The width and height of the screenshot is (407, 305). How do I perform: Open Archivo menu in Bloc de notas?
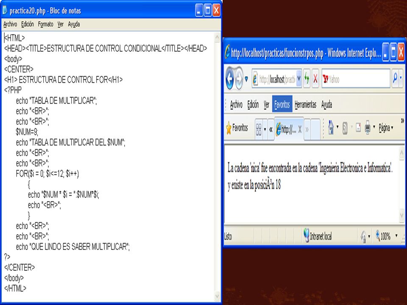coord(10,25)
